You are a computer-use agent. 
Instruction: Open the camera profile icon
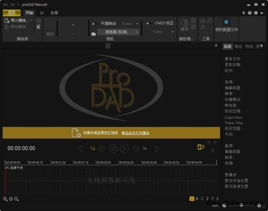[x=226, y=21]
